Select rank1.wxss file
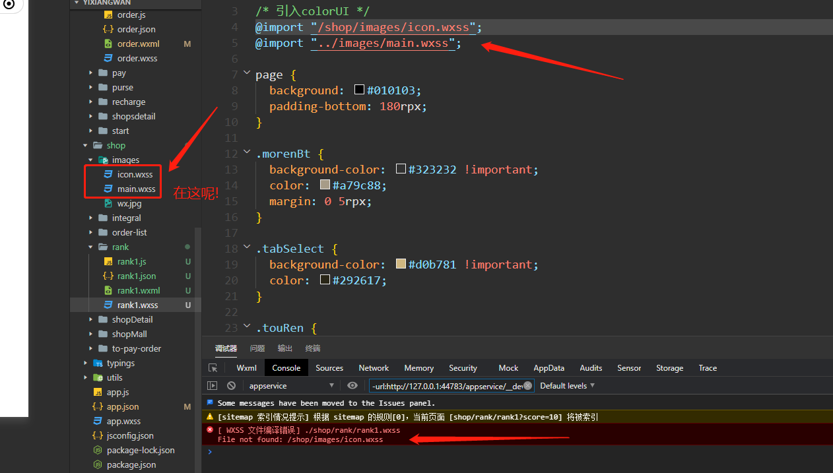Image resolution: width=833 pixels, height=473 pixels. point(137,305)
